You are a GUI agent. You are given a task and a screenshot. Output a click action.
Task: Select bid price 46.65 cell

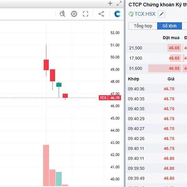tap(174, 48)
